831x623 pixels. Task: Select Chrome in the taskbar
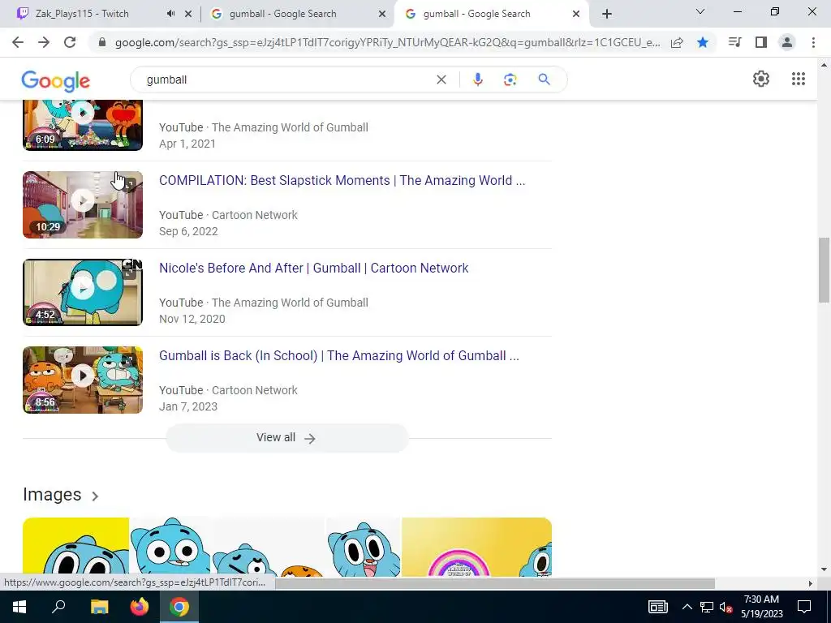(179, 607)
